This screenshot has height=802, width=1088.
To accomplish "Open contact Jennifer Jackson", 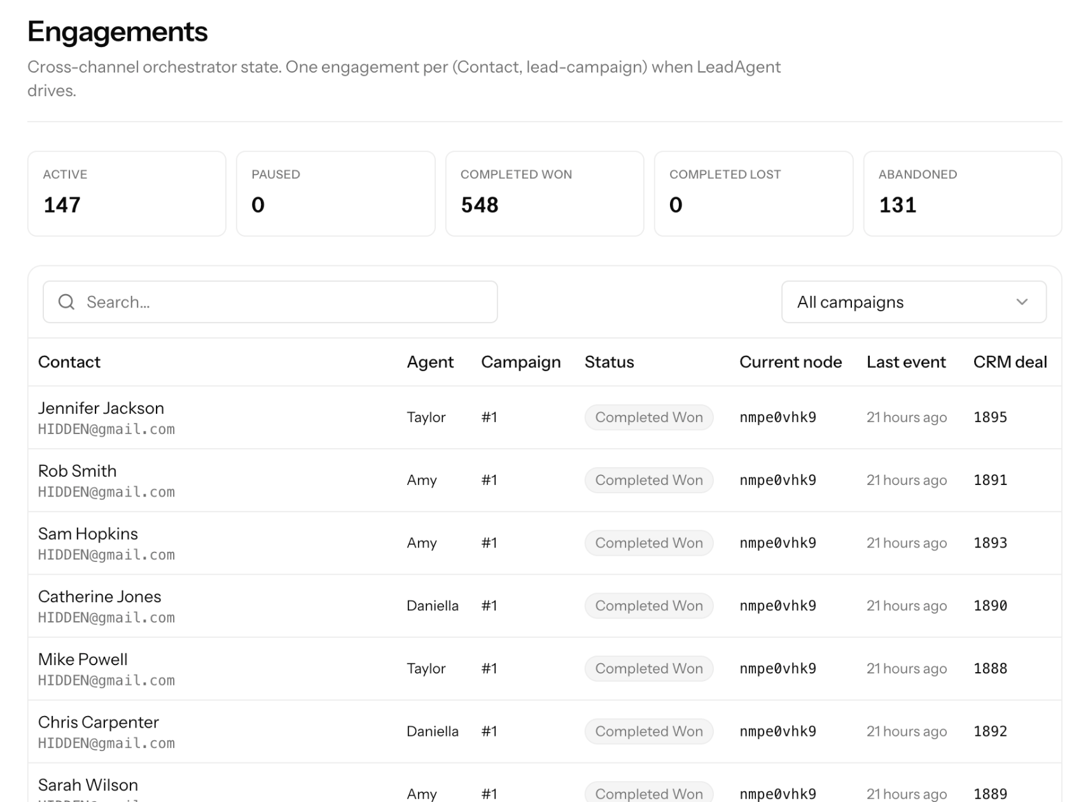I will click(x=101, y=408).
